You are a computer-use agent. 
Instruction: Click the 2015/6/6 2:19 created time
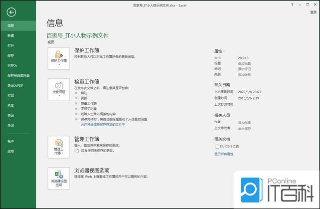pyautogui.click(x=248, y=98)
